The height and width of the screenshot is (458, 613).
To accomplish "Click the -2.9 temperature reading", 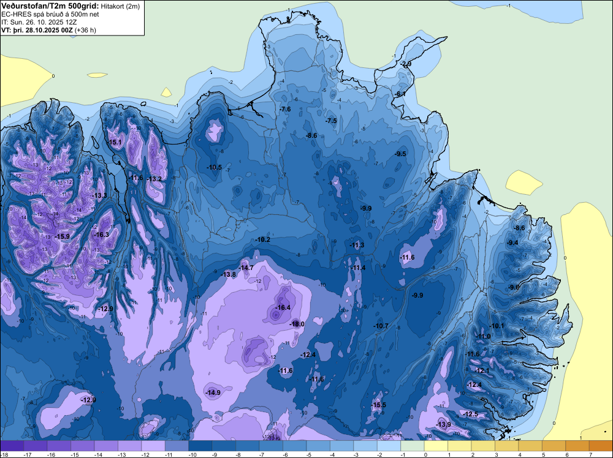I will (x=406, y=64).
